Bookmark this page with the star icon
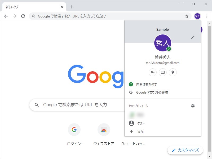Image resolution: width=212 pixels, height=159 pixels. (x=187, y=16)
